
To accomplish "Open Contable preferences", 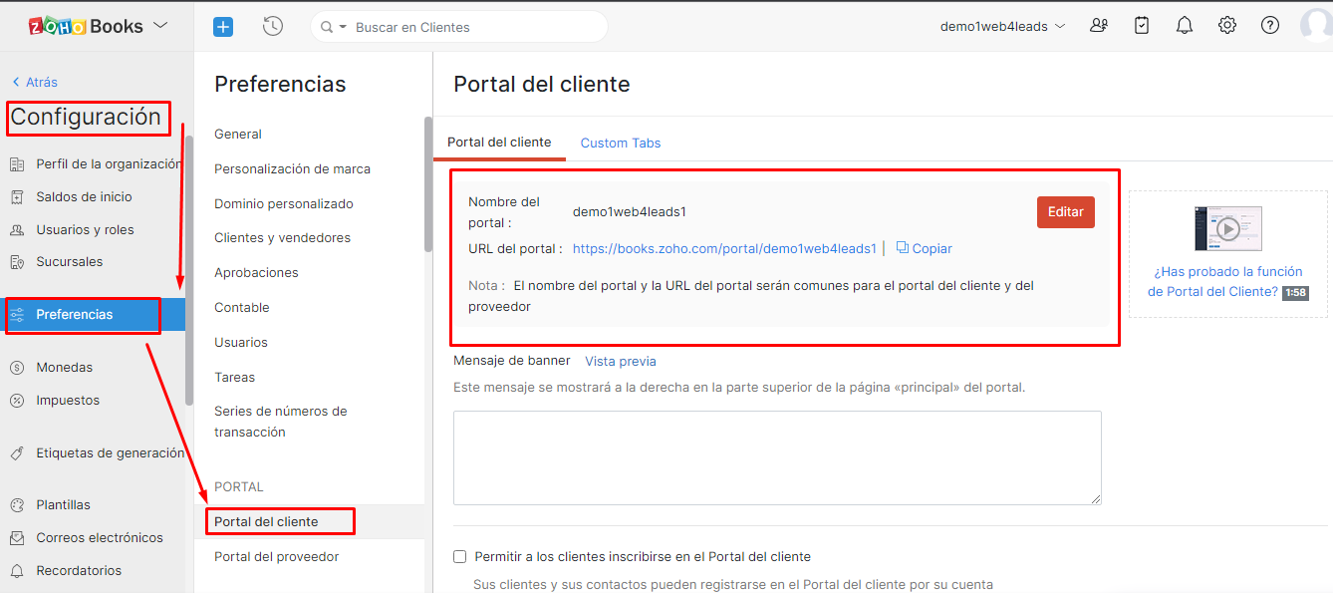I will pos(242,308).
